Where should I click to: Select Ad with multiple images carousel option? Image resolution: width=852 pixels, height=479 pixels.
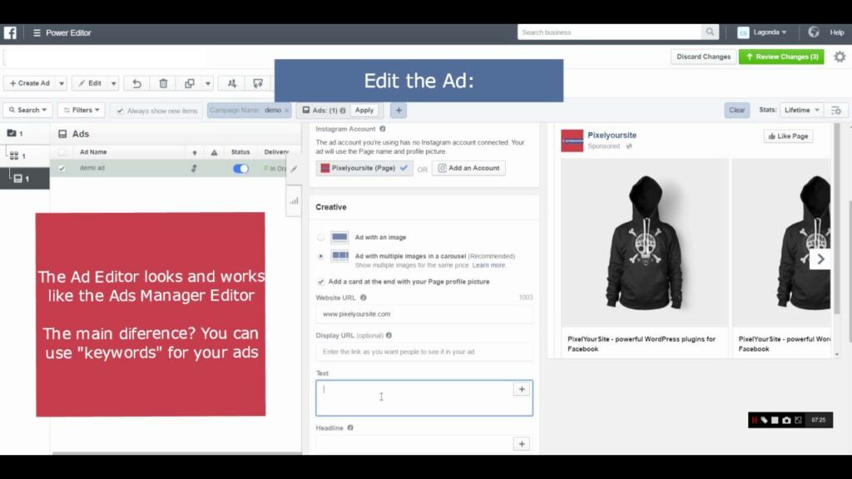(x=320, y=256)
